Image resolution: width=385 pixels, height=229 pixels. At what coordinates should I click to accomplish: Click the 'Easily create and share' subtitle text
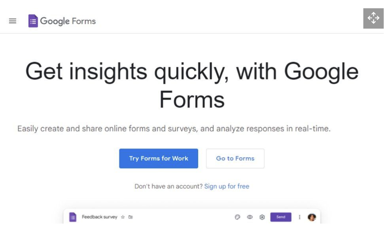[x=174, y=129]
